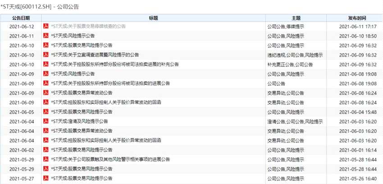This screenshot has width=383, height=184.
Task: Open PDF icon for 2021-06-09 控股股东回函 row
Action: point(46,102)
